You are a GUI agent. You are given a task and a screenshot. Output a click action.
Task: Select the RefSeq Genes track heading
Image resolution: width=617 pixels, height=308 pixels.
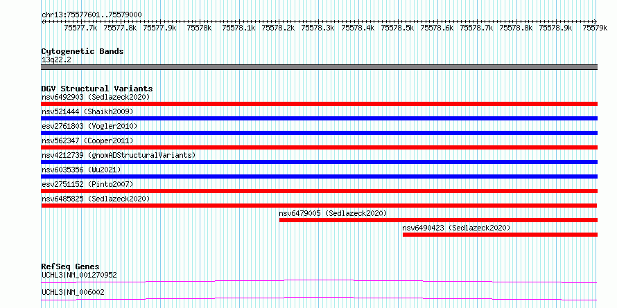pyautogui.click(x=71, y=266)
